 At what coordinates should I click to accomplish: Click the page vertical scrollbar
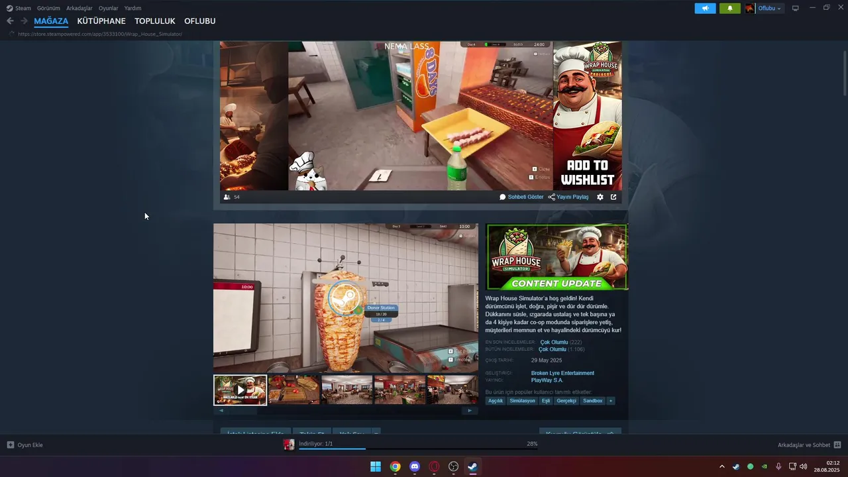845,70
